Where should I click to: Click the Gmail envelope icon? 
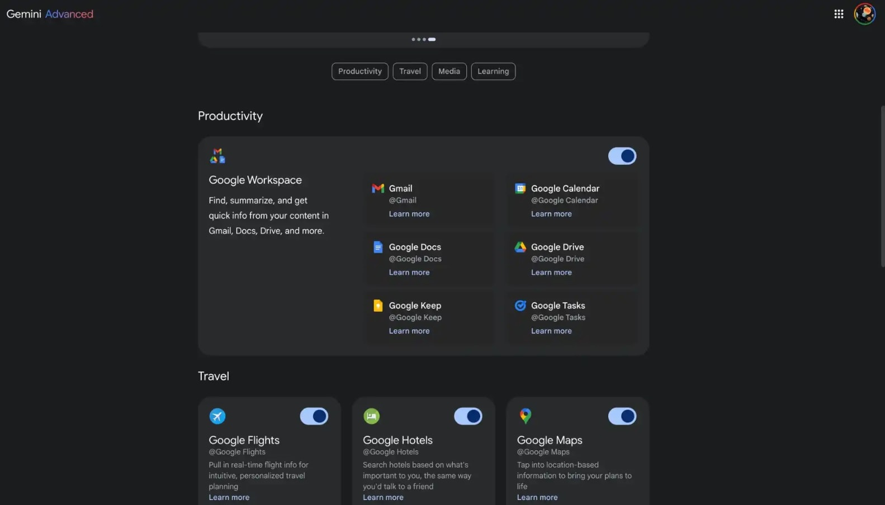click(x=378, y=188)
